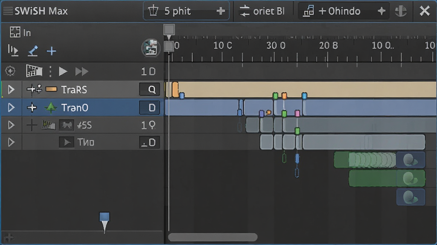The width and height of the screenshot is (437, 245).
Task: Click the globe icon in top bar
Action: [x=401, y=11]
